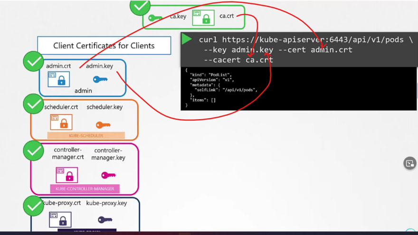The height and width of the screenshot is (235, 418).
Task: Click the picture-in-picture button at right edge
Action: pyautogui.click(x=410, y=163)
